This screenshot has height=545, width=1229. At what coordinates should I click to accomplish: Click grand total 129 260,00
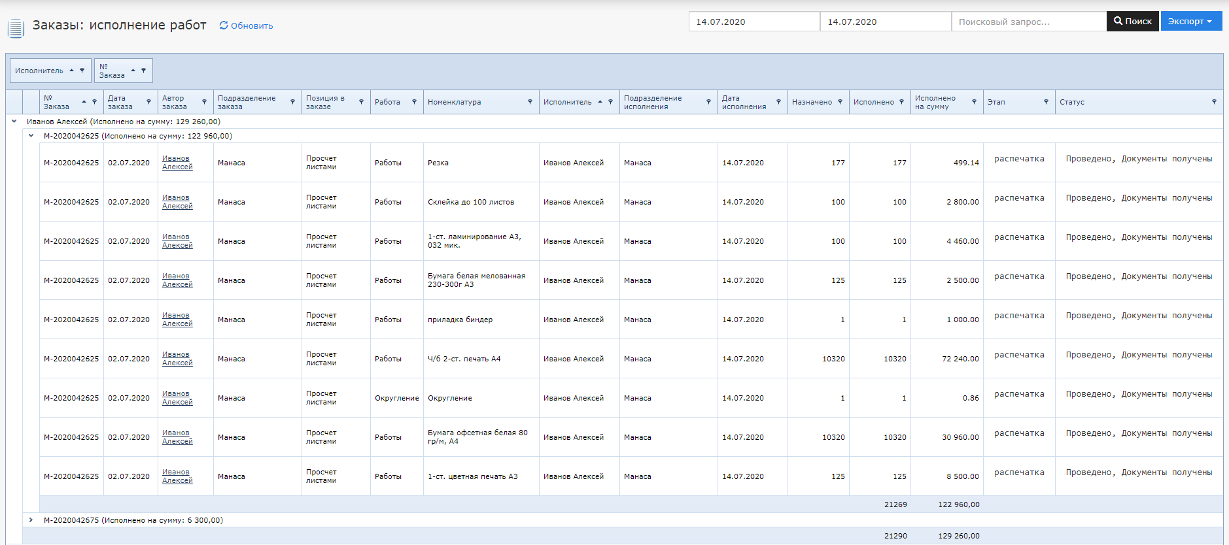click(959, 536)
